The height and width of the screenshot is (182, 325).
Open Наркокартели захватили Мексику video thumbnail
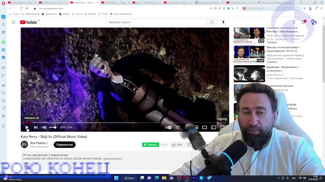pyautogui.click(x=249, y=35)
